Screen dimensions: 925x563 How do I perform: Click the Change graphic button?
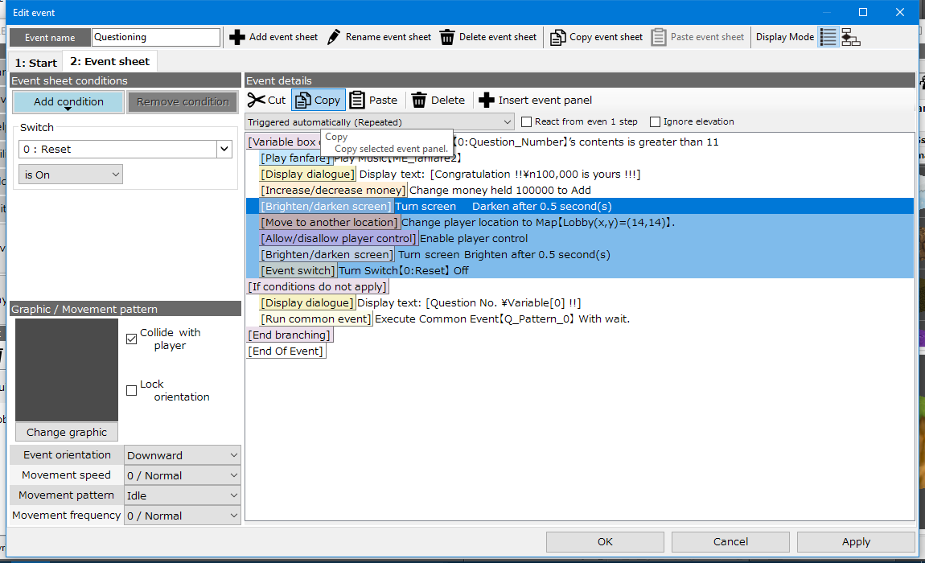coord(67,432)
